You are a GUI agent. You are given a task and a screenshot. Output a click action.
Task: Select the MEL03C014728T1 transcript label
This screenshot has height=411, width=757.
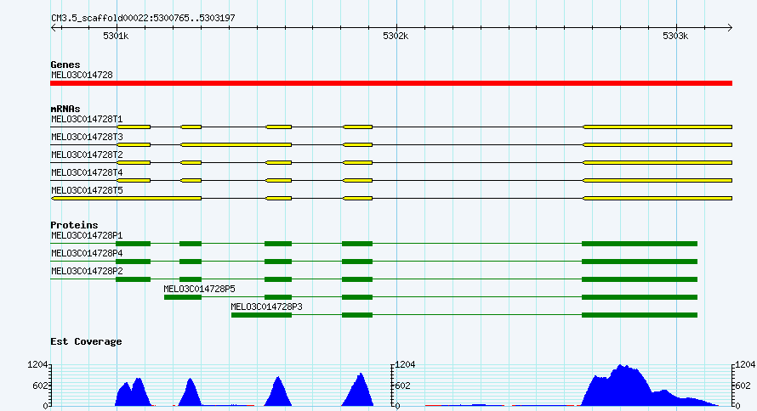coord(87,119)
